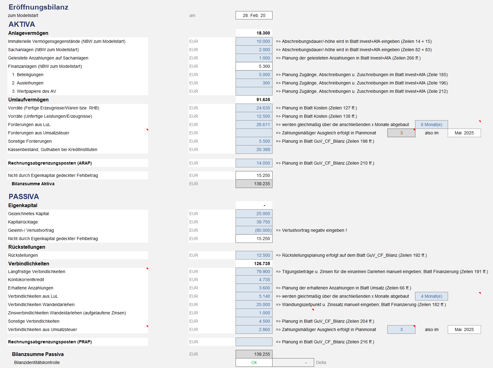Open the 6 Monat(e) cell for Forderungen
The width and height of the screenshot is (493, 368).
[x=431, y=125]
